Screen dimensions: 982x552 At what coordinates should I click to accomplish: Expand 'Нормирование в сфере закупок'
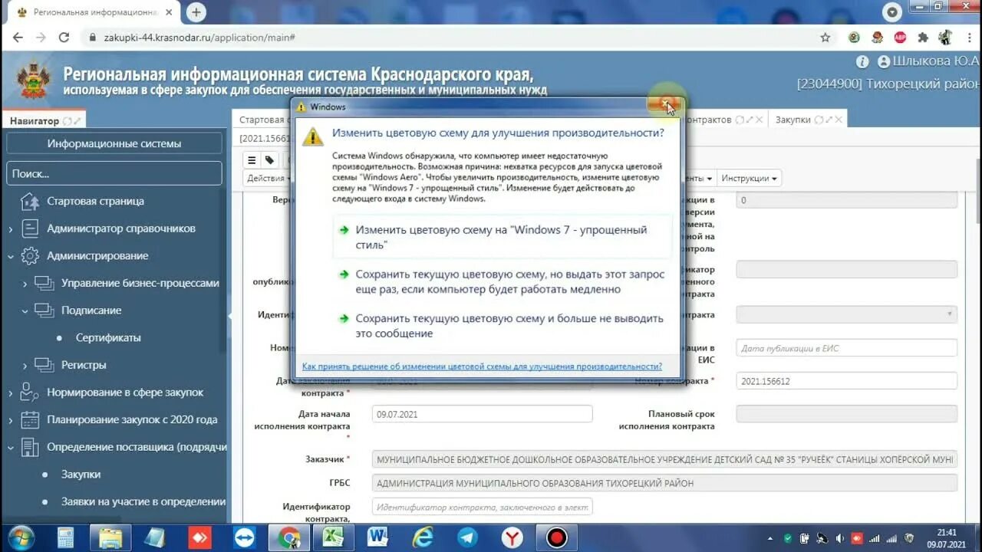(x=10, y=393)
